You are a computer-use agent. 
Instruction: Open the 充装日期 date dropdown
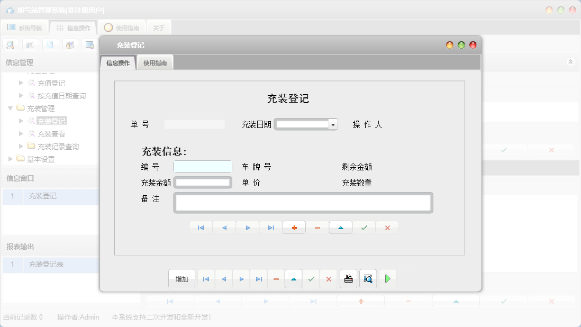click(x=333, y=124)
